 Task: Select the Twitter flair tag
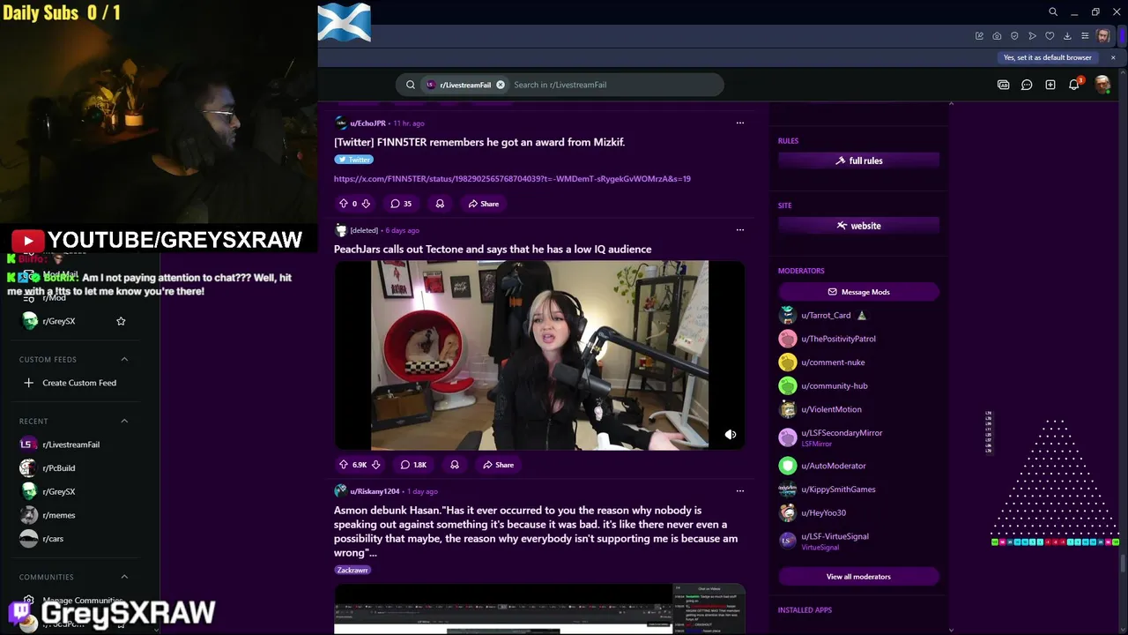354,160
